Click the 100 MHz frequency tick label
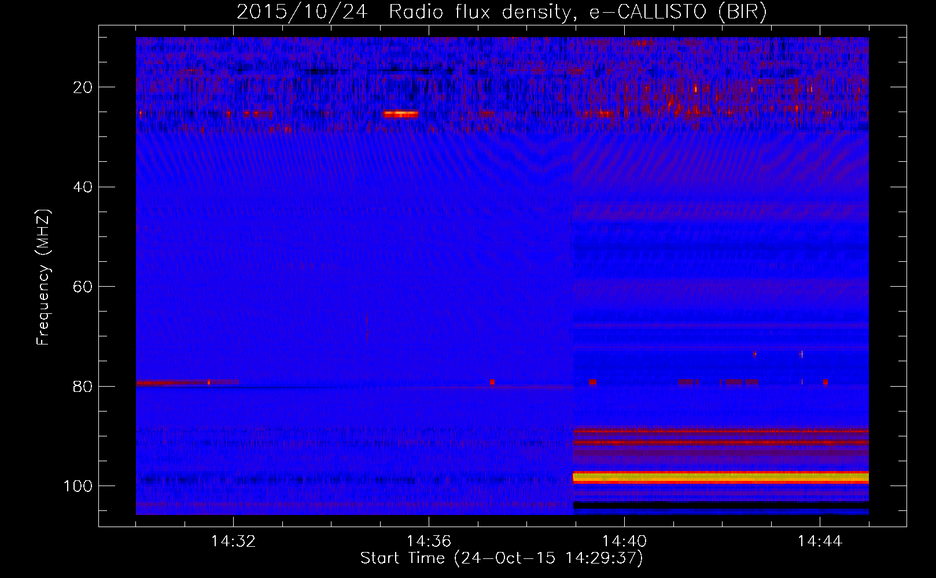 point(79,486)
